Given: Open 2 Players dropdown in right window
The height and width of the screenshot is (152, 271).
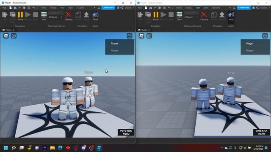Looking at the screenshot, I should [191, 17].
